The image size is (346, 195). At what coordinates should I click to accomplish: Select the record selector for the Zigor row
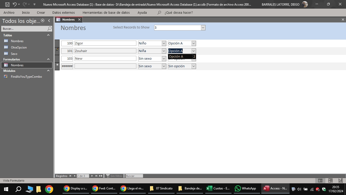click(x=57, y=43)
